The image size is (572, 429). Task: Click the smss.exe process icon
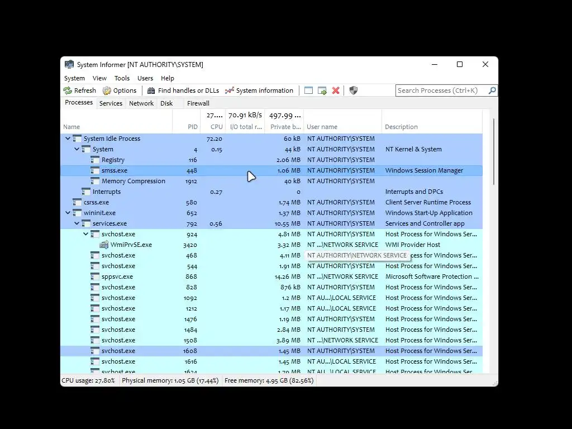[x=95, y=170]
